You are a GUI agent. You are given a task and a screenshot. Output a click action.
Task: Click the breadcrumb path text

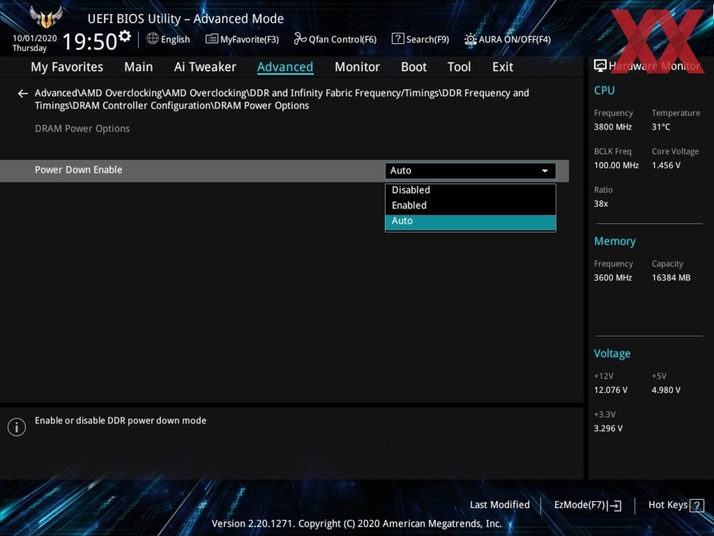pyautogui.click(x=282, y=99)
